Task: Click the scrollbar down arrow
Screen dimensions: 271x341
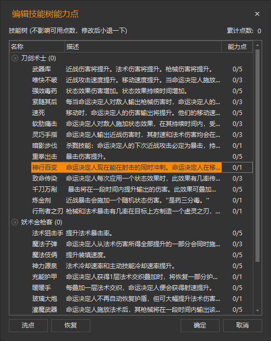Action: coord(258,311)
